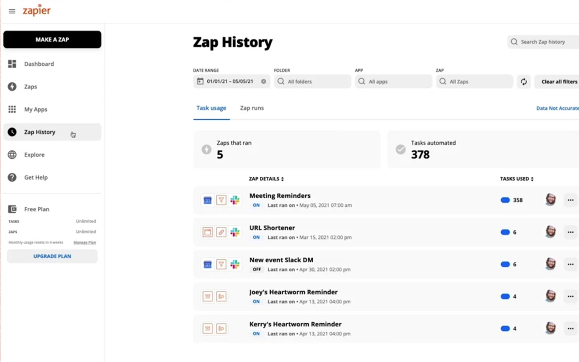This screenshot has width=579, height=362.
Task: Click Clear all filters button
Action: [x=557, y=82]
